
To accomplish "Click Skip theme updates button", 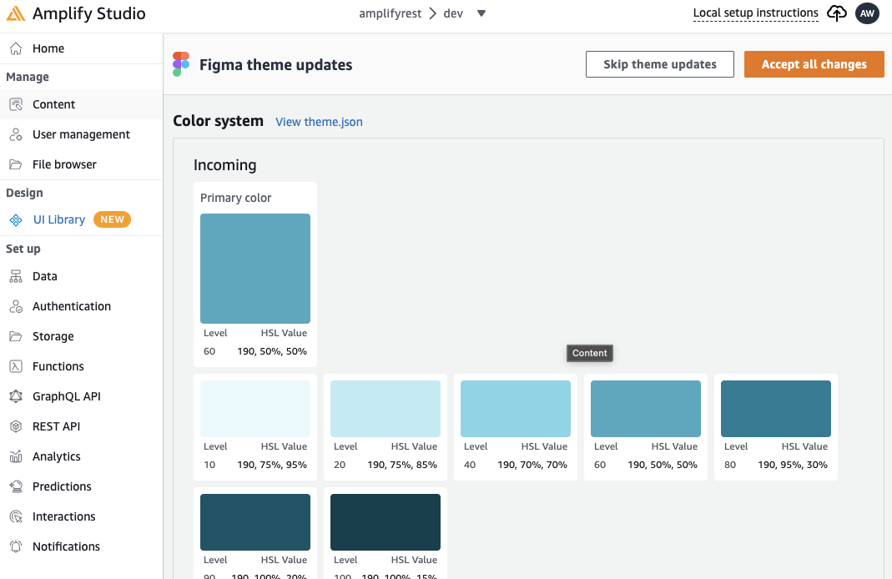I will tap(660, 64).
